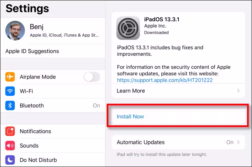Tap the blue Wi-Fi icon
The width and height of the screenshot is (252, 167).
[10, 91]
